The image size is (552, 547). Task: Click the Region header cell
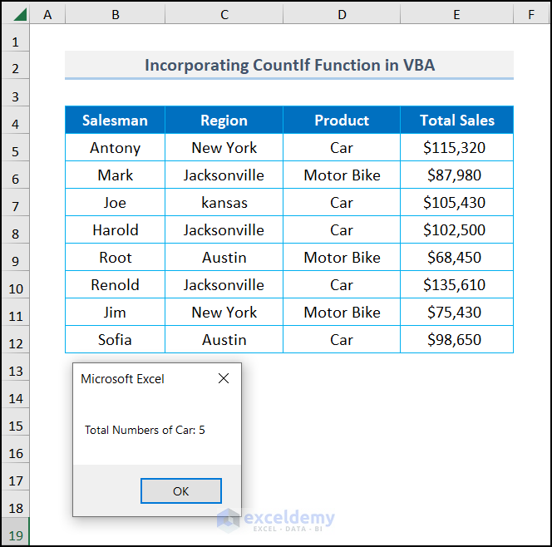(x=224, y=121)
